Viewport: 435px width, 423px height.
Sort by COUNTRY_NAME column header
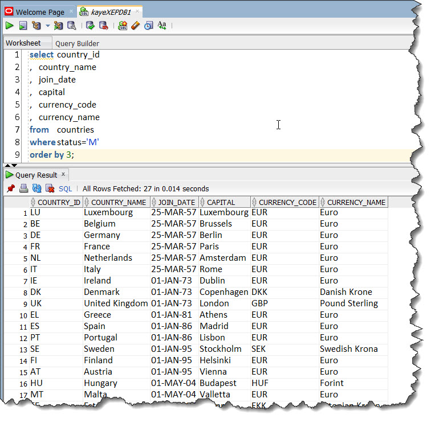point(116,202)
